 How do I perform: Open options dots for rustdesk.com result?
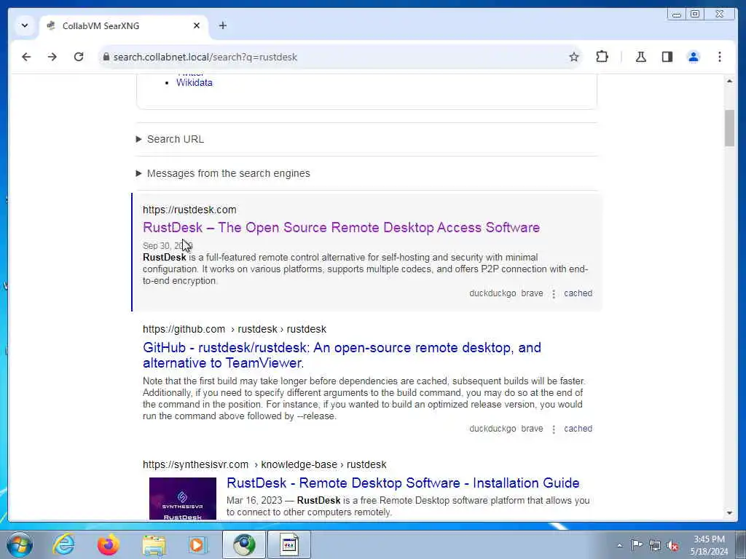point(554,294)
